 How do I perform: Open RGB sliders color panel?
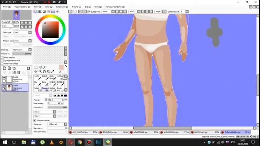(x=40, y=11)
